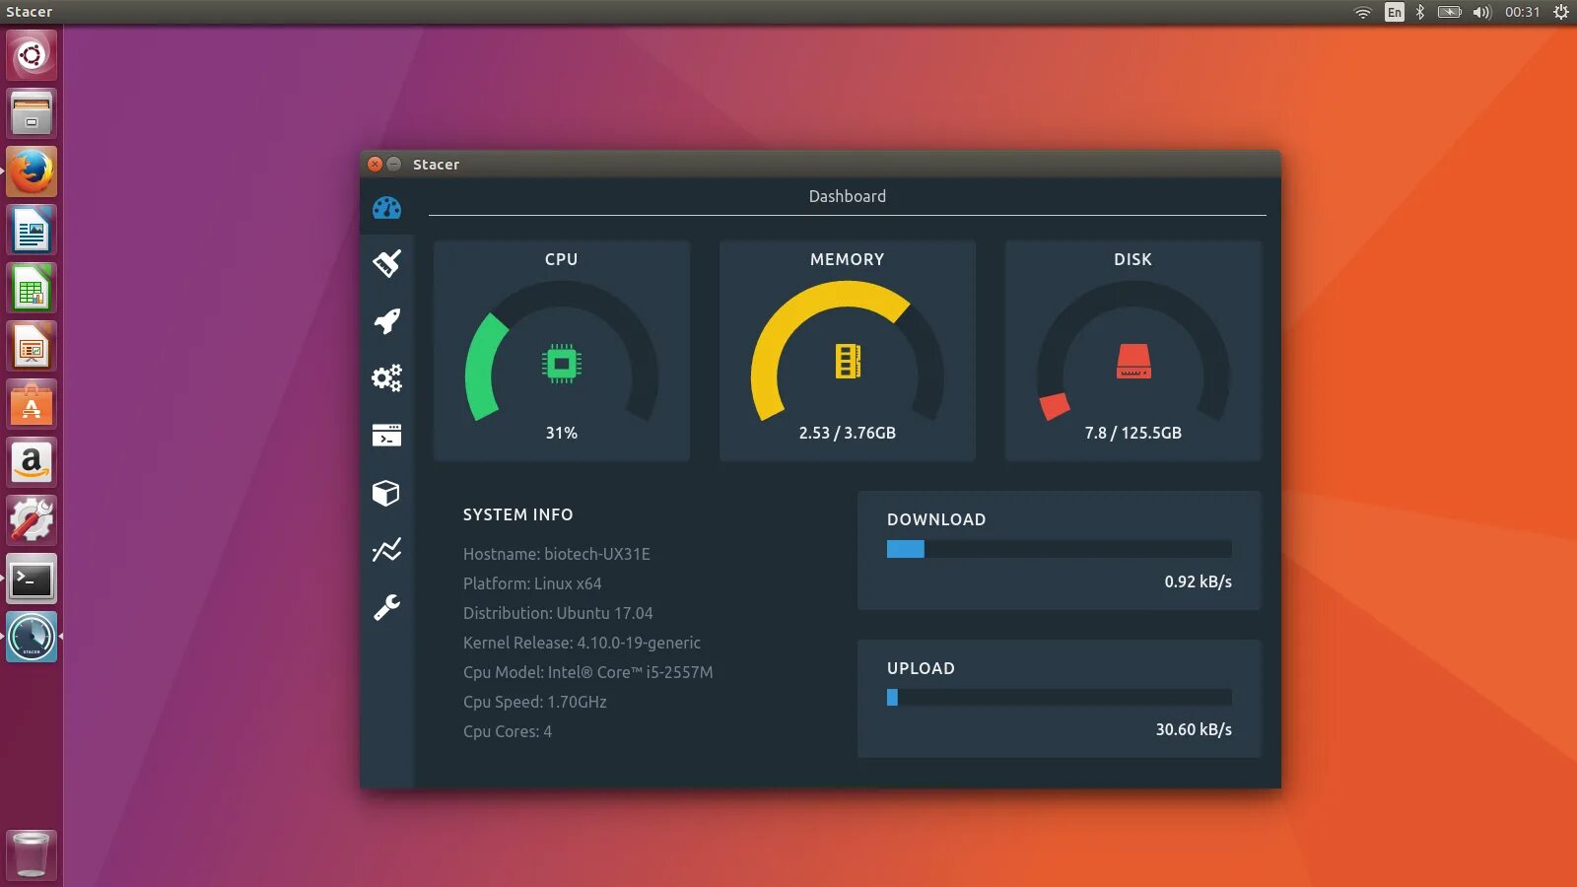Image resolution: width=1577 pixels, height=887 pixels.
Task: Open the Settings wrench icon in sidebar
Action: (386, 607)
